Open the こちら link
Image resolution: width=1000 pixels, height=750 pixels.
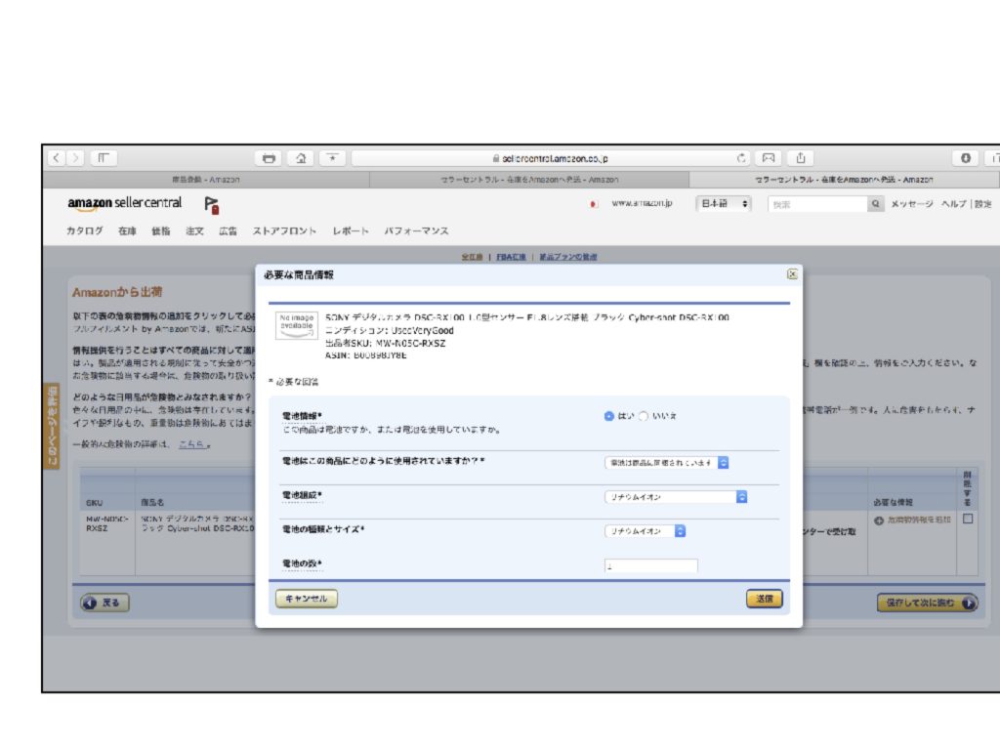pos(191,444)
